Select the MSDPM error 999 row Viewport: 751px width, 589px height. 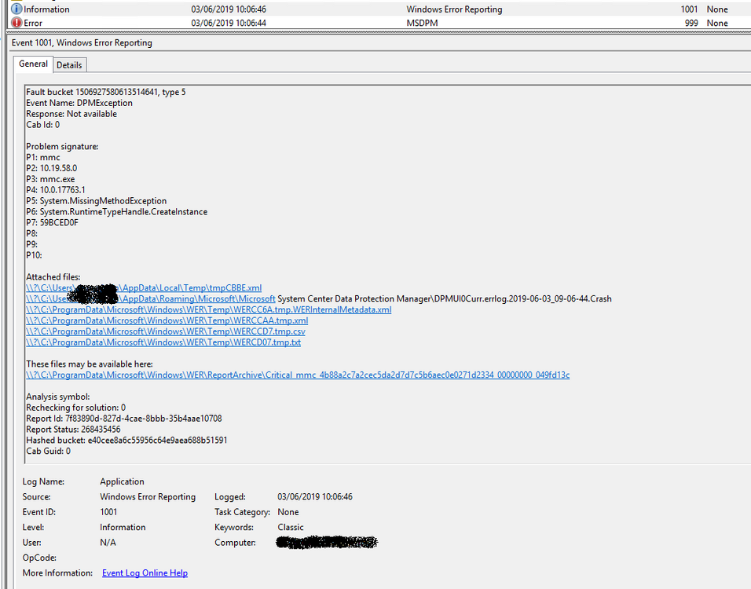point(379,23)
